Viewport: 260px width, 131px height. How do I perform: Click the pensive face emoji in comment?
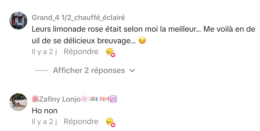click(142, 41)
